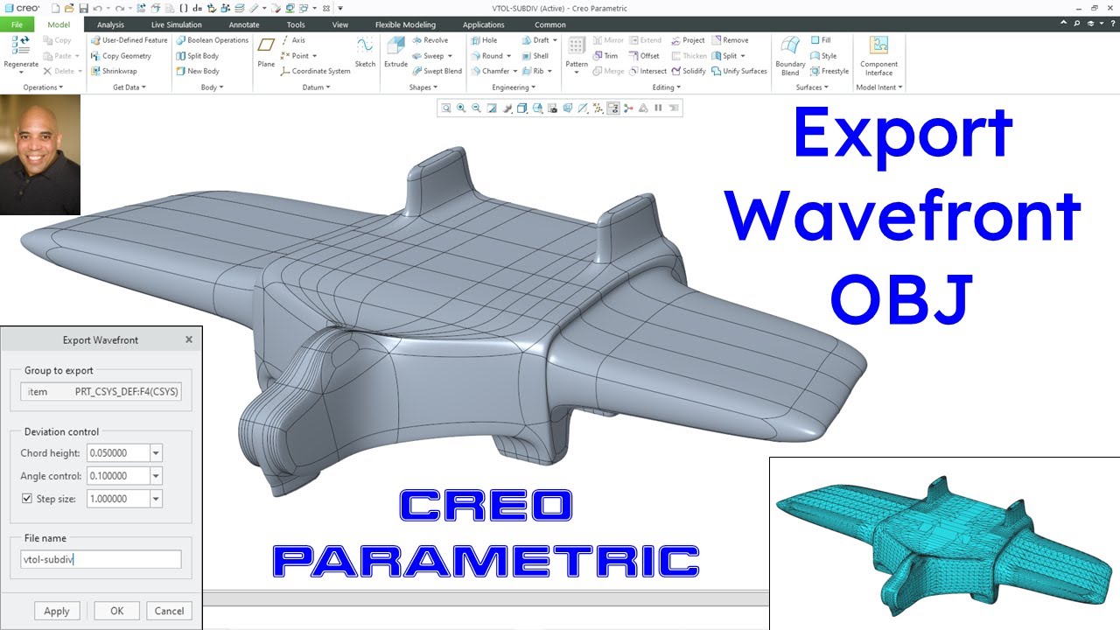Insert a Coordinate System

315,71
